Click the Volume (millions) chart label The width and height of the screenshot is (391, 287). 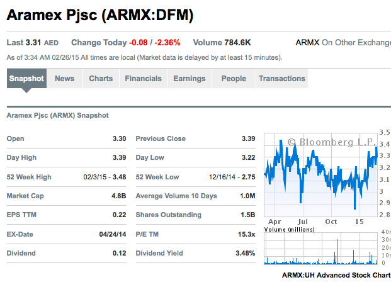click(x=289, y=229)
